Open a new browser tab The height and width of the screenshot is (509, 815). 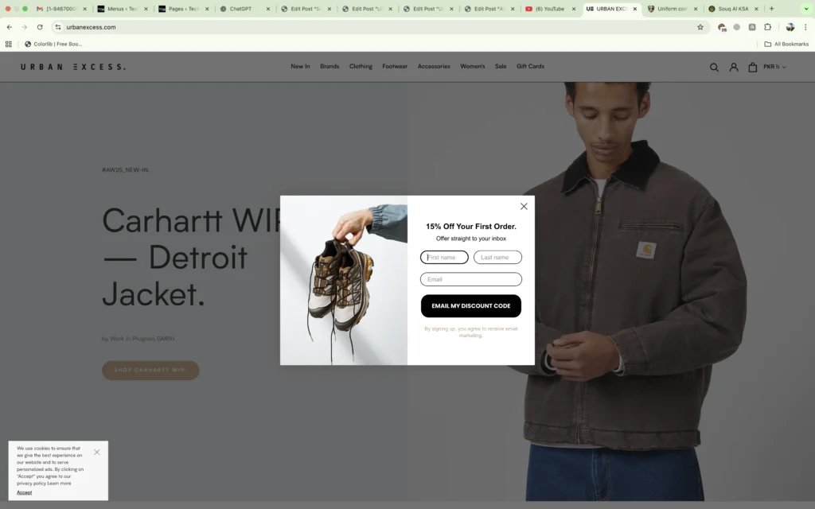(771, 9)
